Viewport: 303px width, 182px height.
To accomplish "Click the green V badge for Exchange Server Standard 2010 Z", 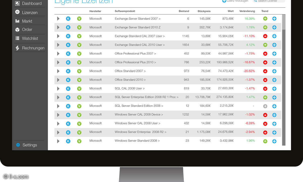I will (79, 27).
